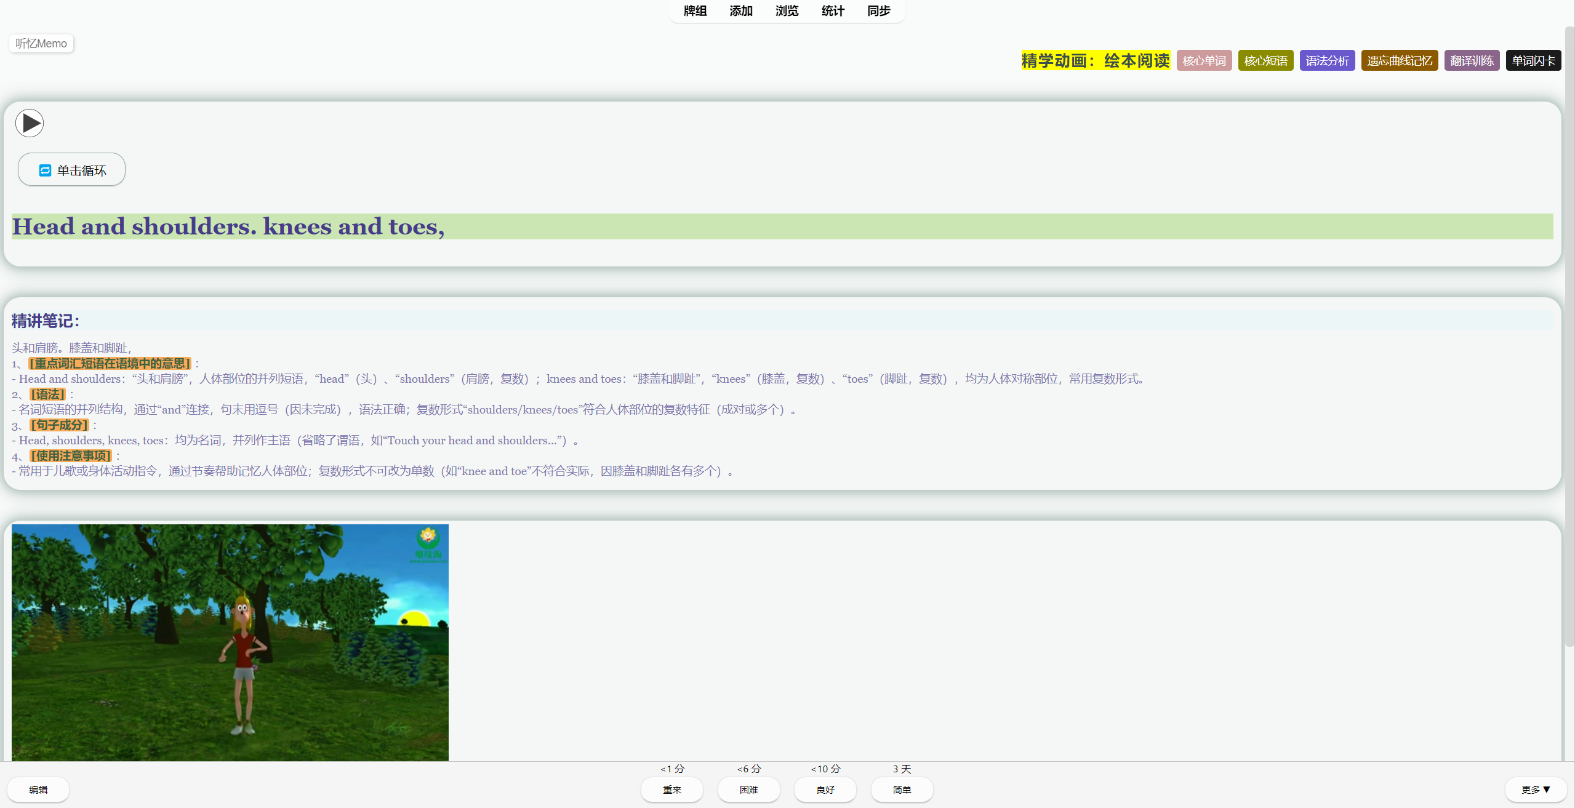The height and width of the screenshot is (808, 1575).
Task: Click the 3 天 interval label
Action: coord(902,769)
